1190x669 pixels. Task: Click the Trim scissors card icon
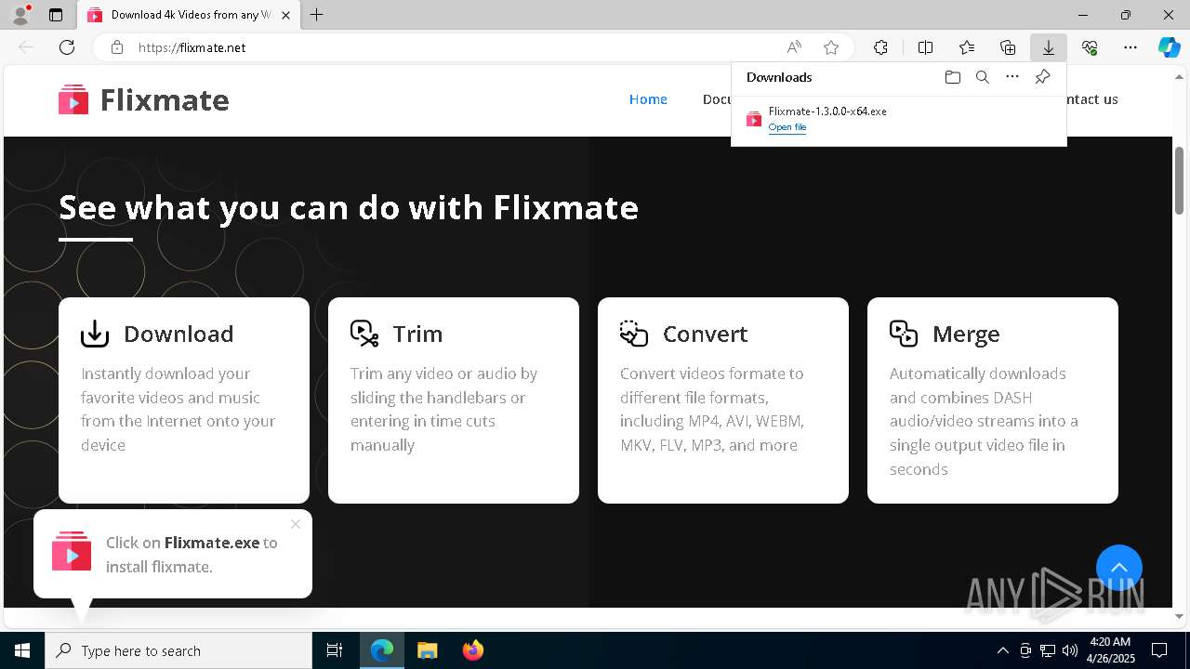tap(364, 333)
